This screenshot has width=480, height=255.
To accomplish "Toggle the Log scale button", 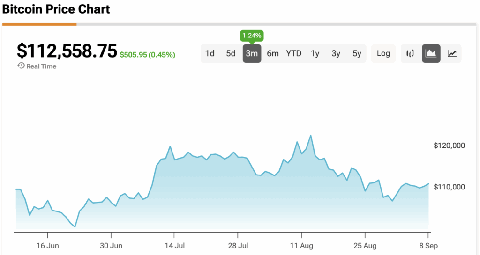I will (x=383, y=53).
